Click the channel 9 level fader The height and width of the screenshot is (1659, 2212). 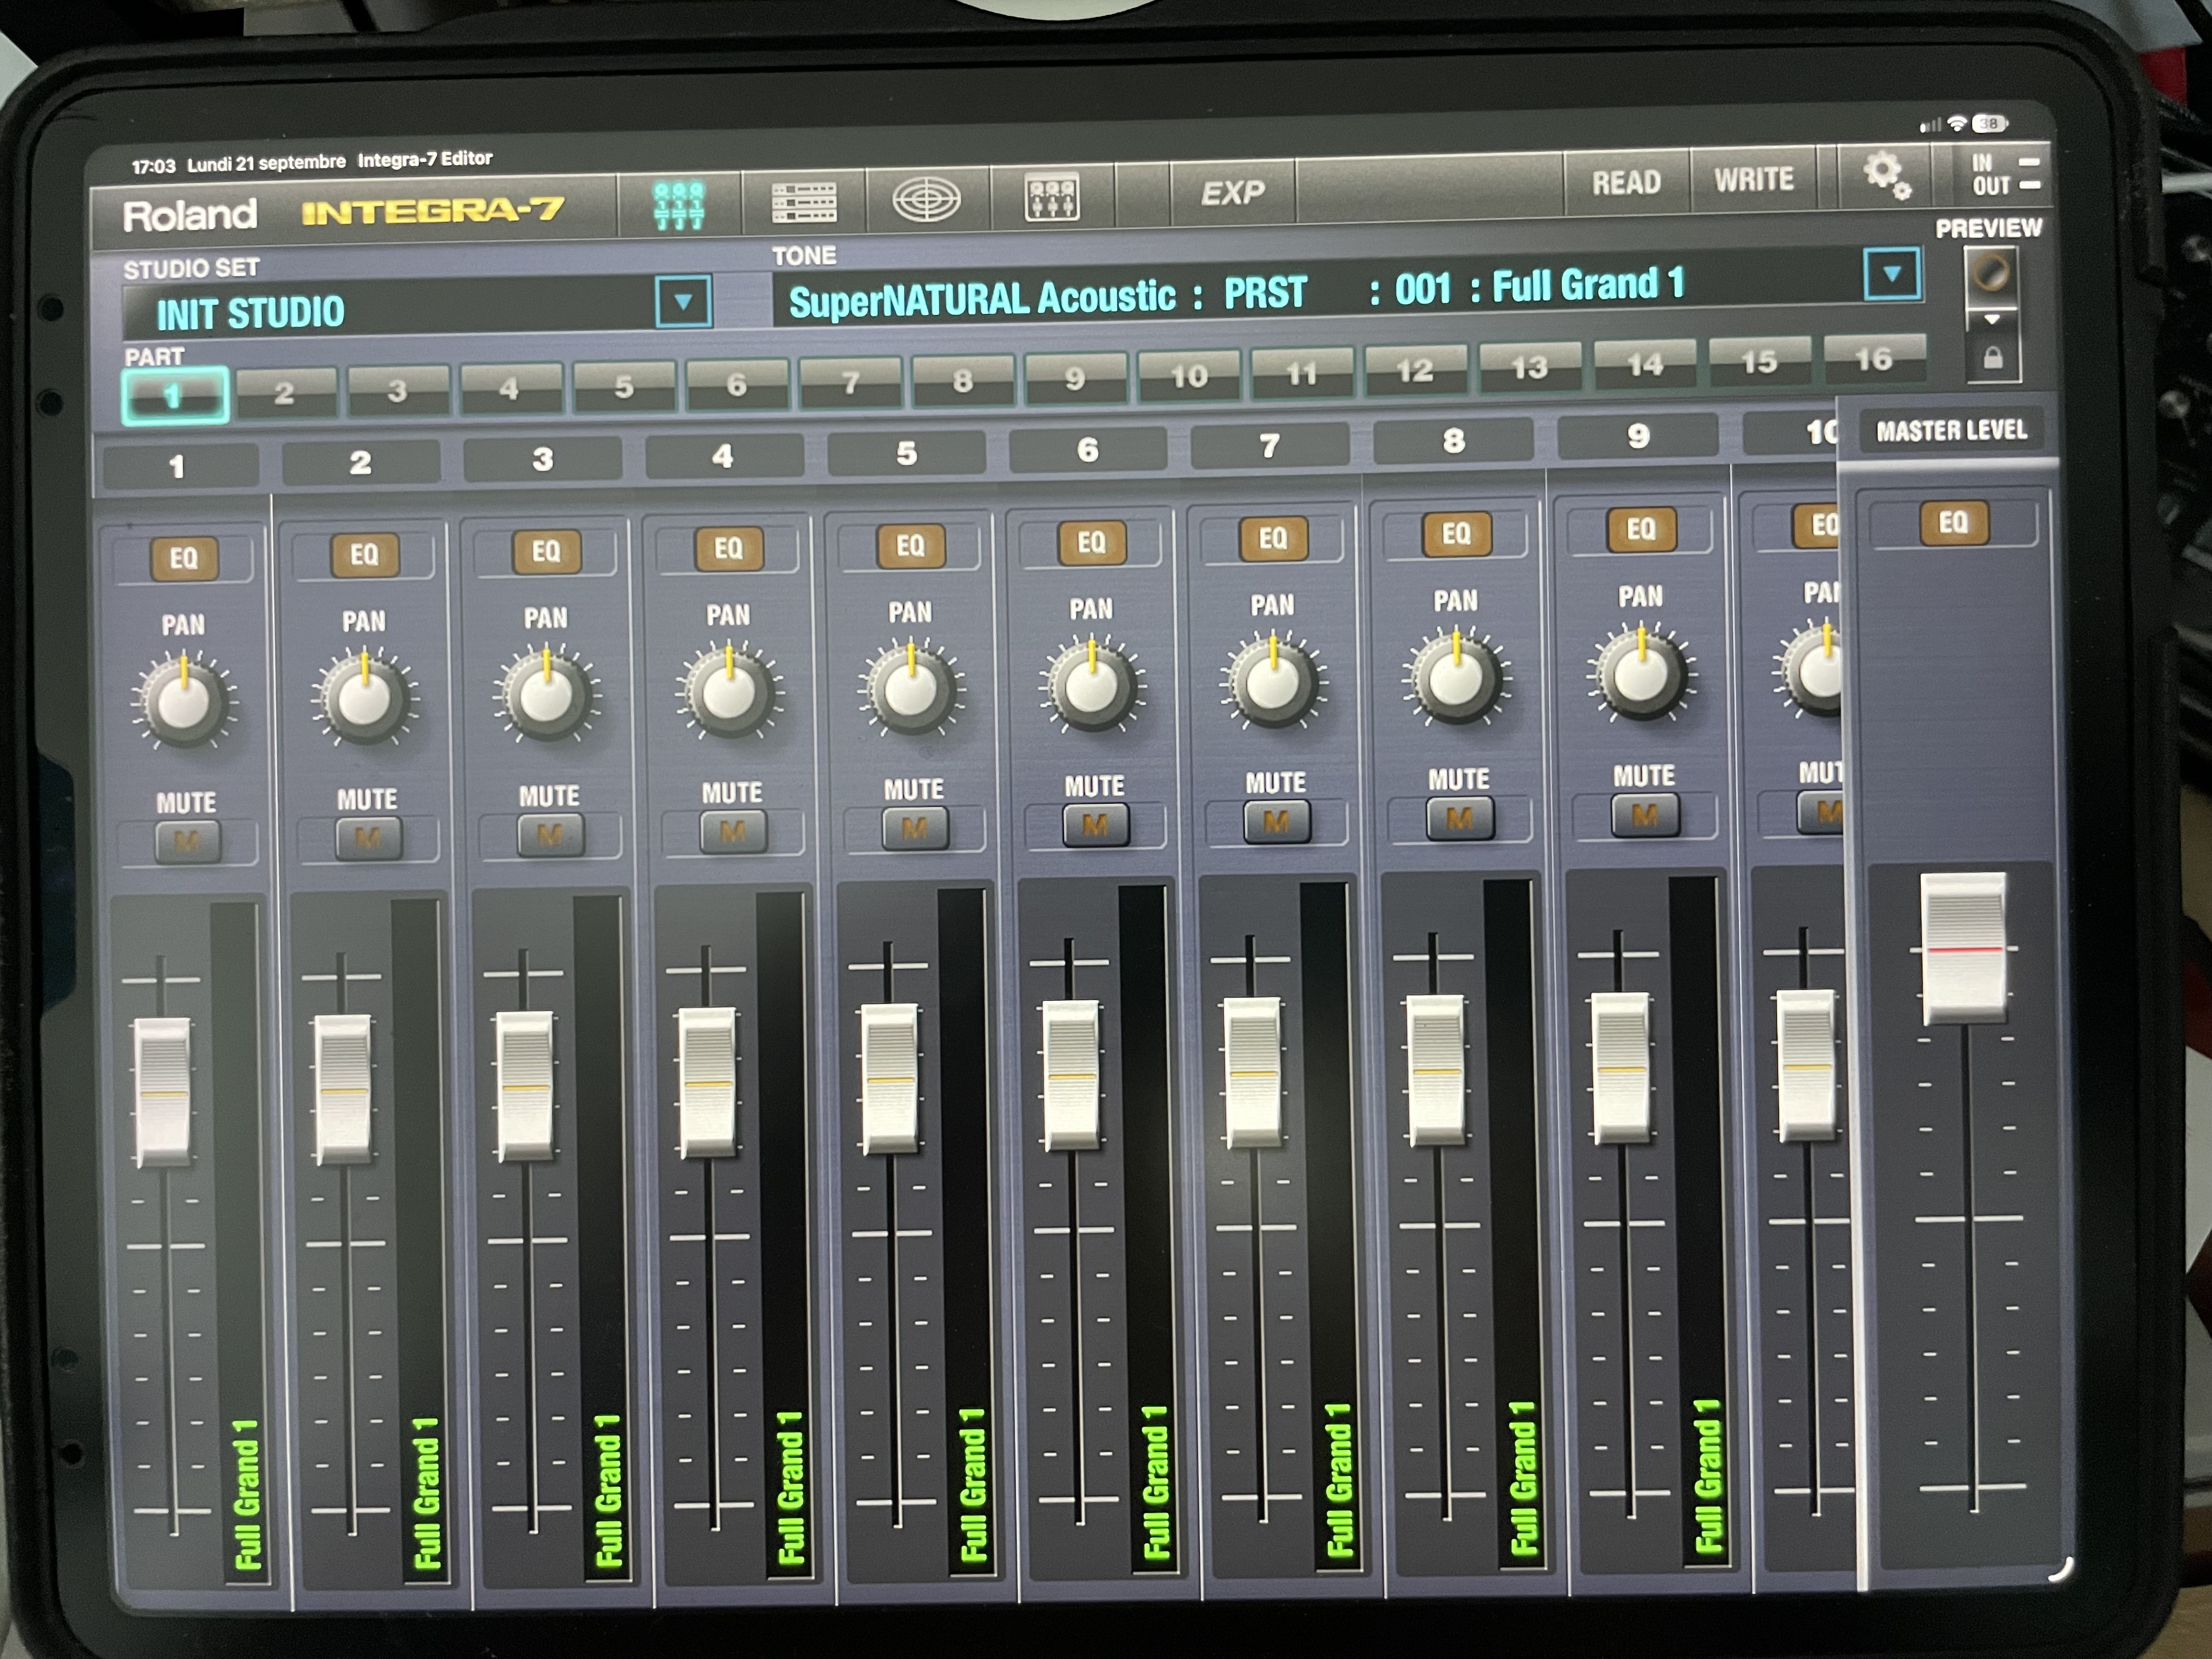(1621, 1067)
